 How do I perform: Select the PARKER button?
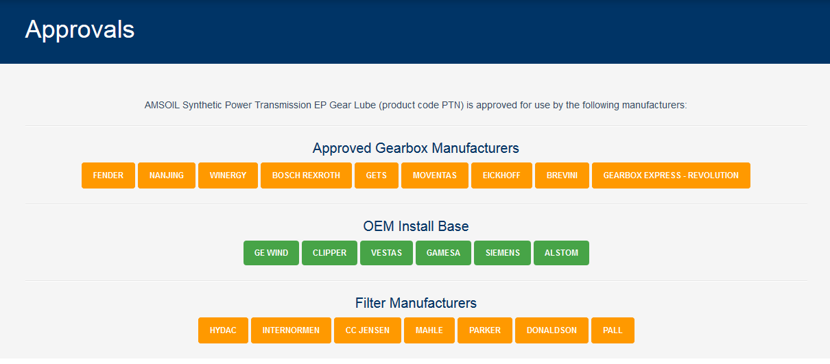[484, 330]
